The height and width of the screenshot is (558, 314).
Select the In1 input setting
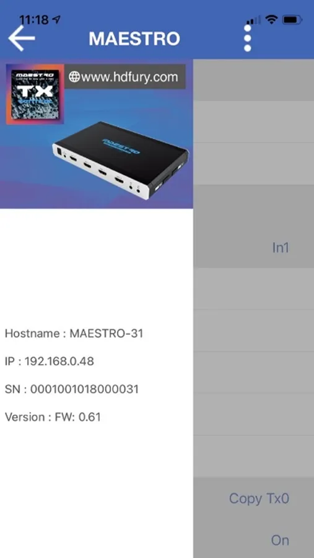coord(280,247)
